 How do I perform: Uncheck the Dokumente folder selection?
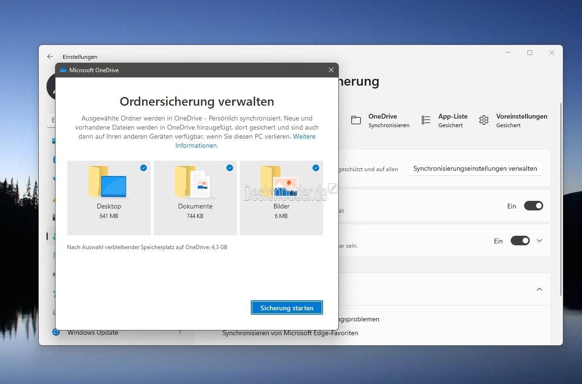point(229,168)
